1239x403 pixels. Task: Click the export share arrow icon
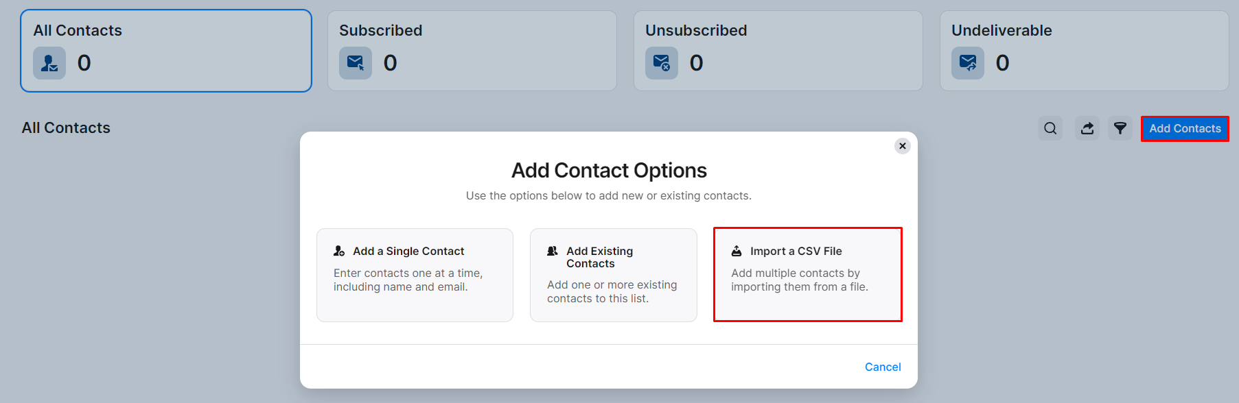(x=1087, y=128)
